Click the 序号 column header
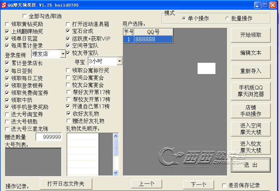The image size is (279, 191). pos(129,32)
